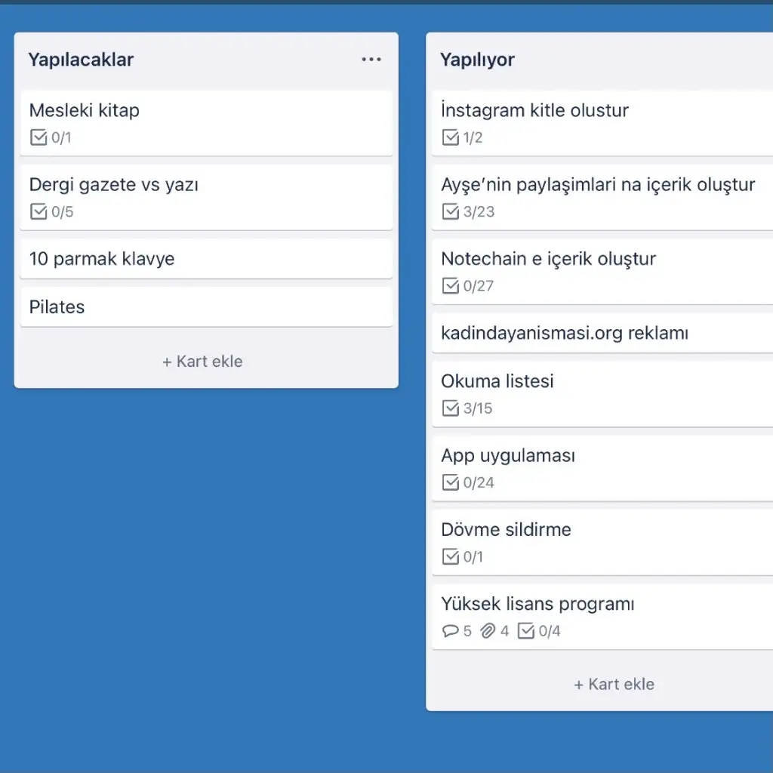Click checklist badge on Notechain e içerik card
Viewport: 773px width, 773px height.
tap(467, 286)
